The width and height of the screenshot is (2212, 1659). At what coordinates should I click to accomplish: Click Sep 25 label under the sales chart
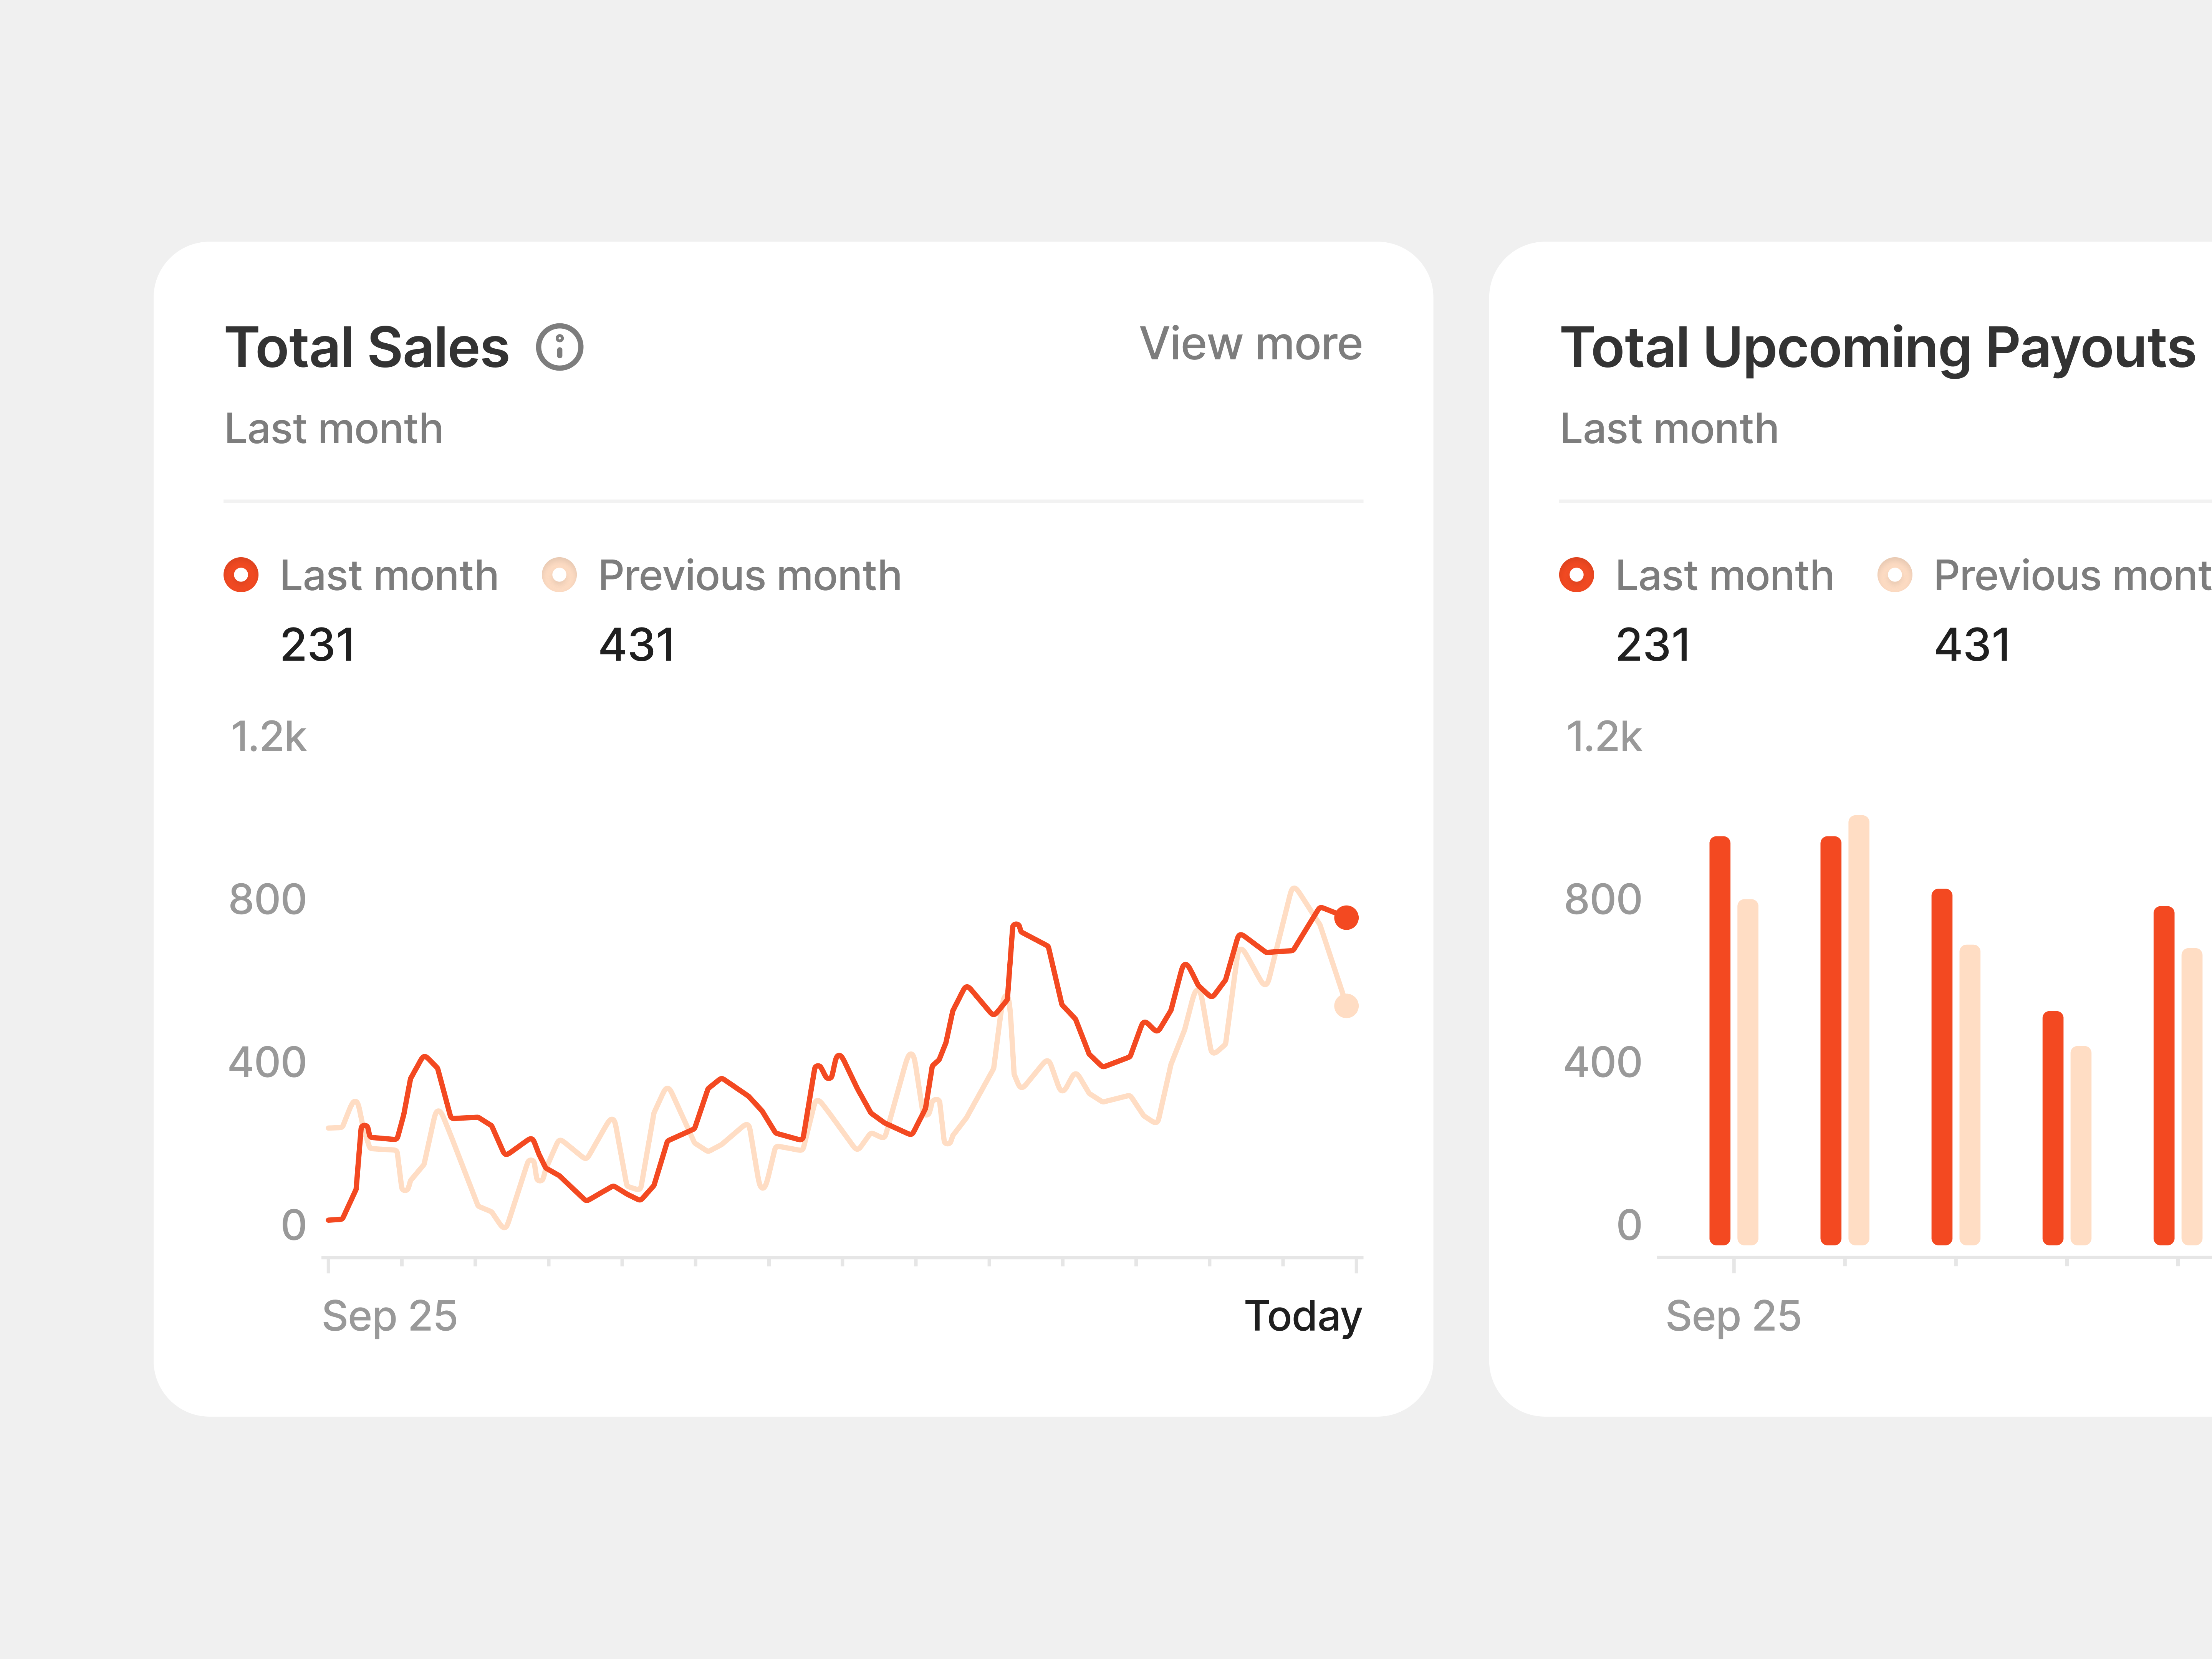point(390,1317)
